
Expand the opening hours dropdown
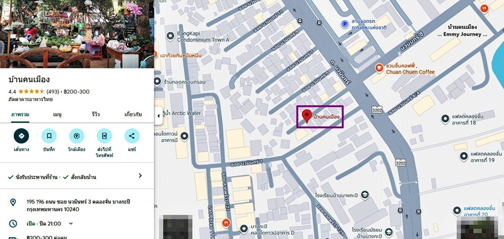pos(71,223)
